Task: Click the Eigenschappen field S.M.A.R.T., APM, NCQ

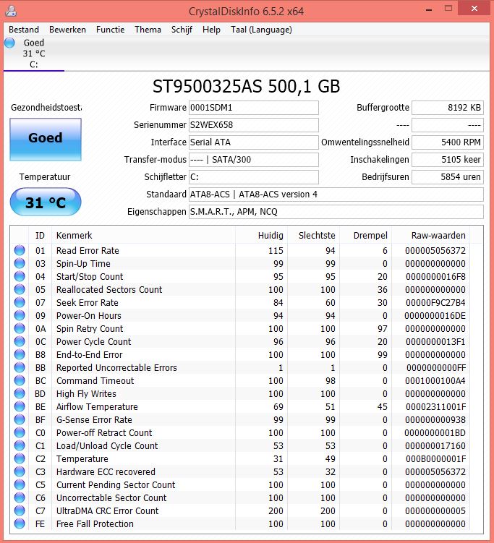Action: click(x=336, y=212)
